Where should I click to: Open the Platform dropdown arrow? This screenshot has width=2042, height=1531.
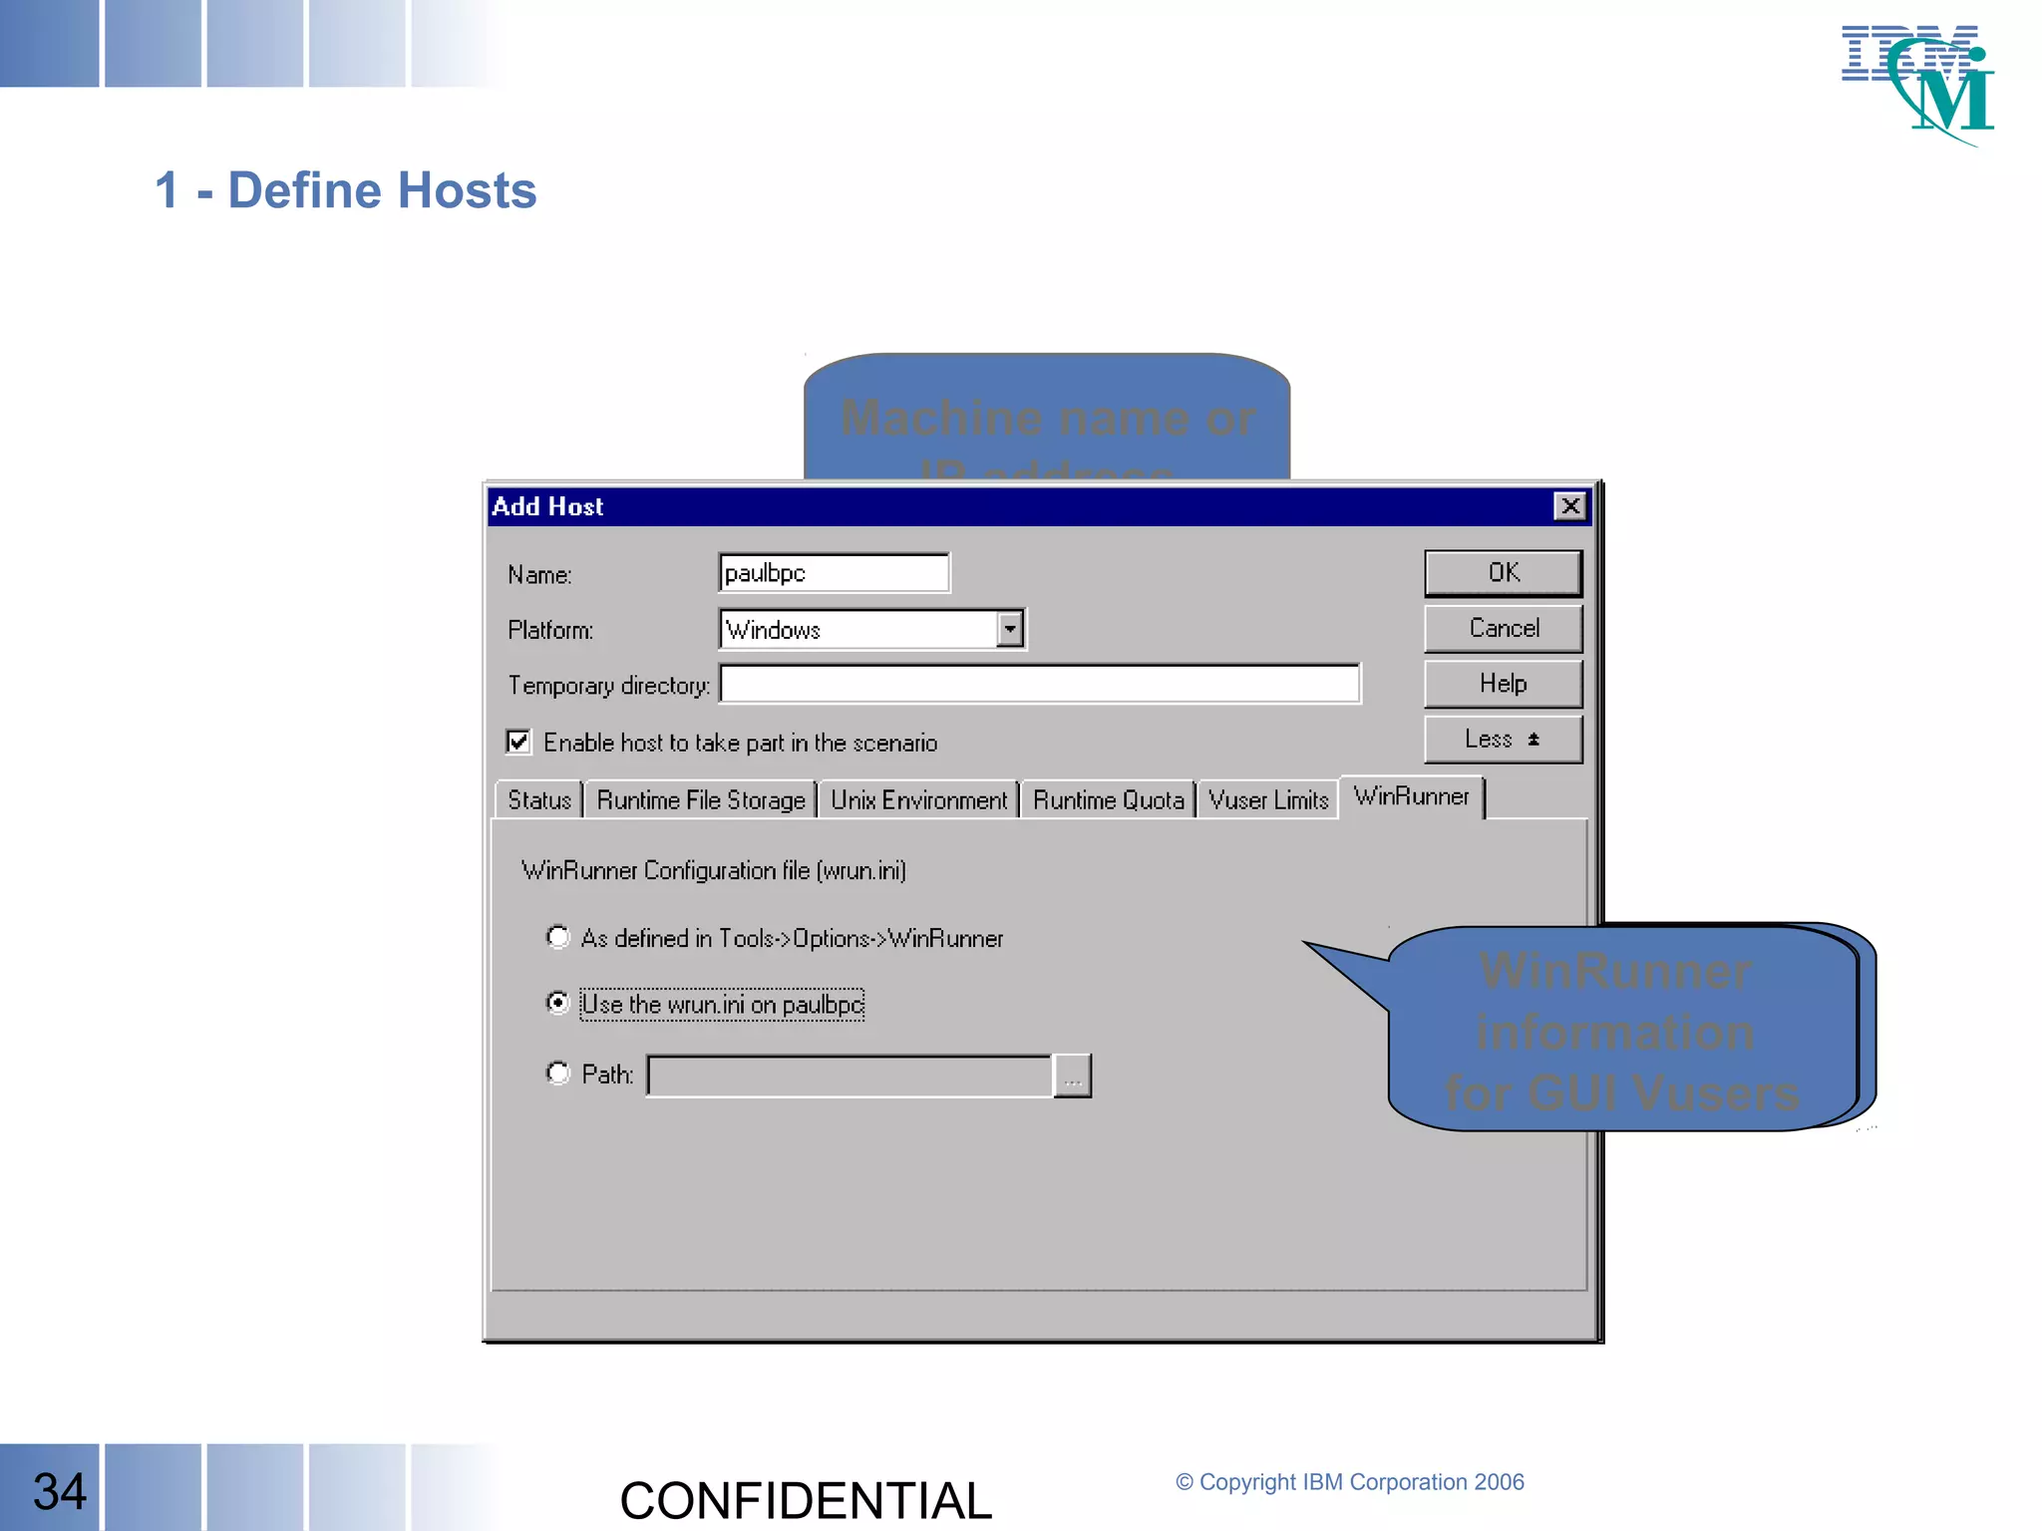click(x=1010, y=629)
